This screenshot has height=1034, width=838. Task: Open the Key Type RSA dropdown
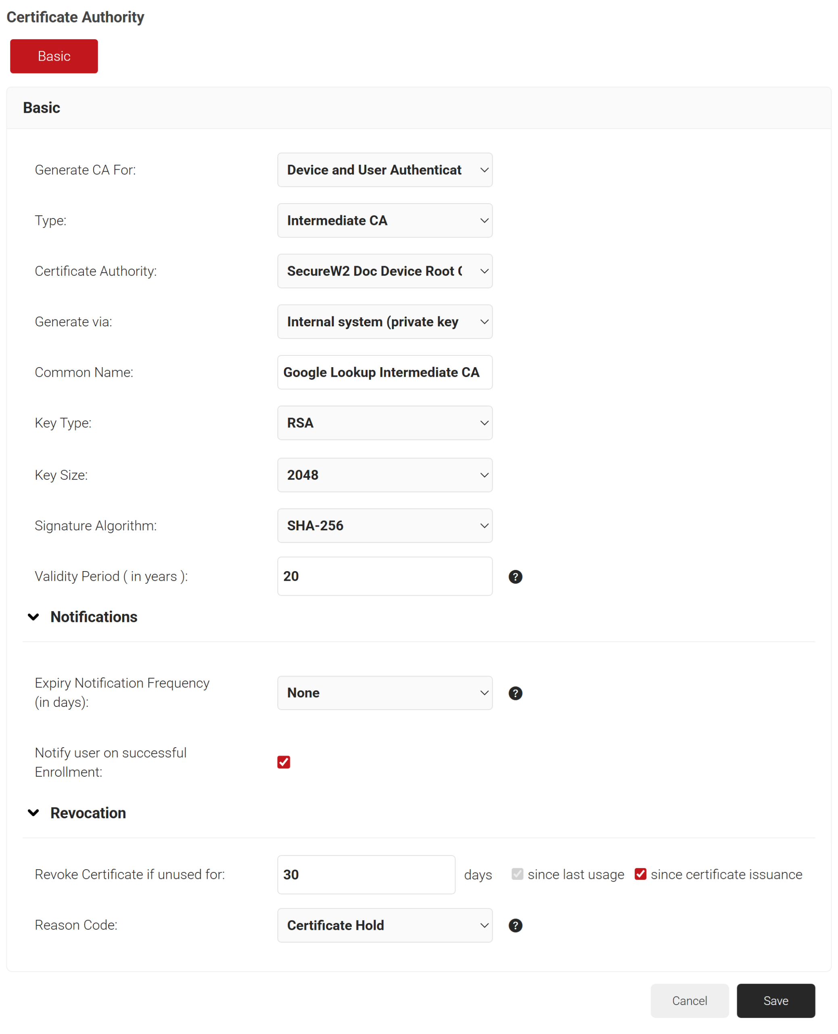385,422
